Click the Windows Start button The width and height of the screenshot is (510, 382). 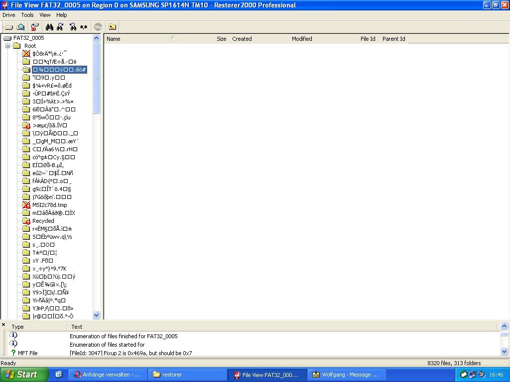(24, 375)
